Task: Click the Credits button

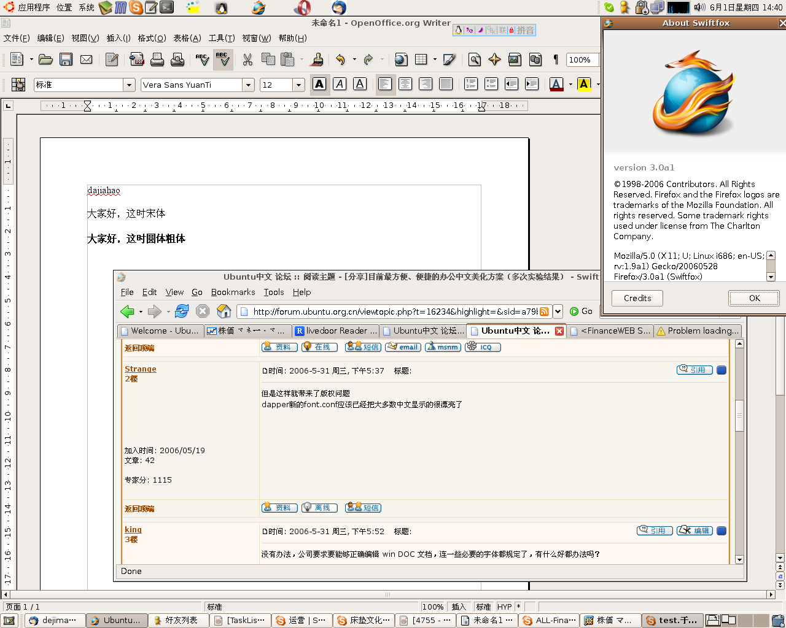Action: click(637, 298)
